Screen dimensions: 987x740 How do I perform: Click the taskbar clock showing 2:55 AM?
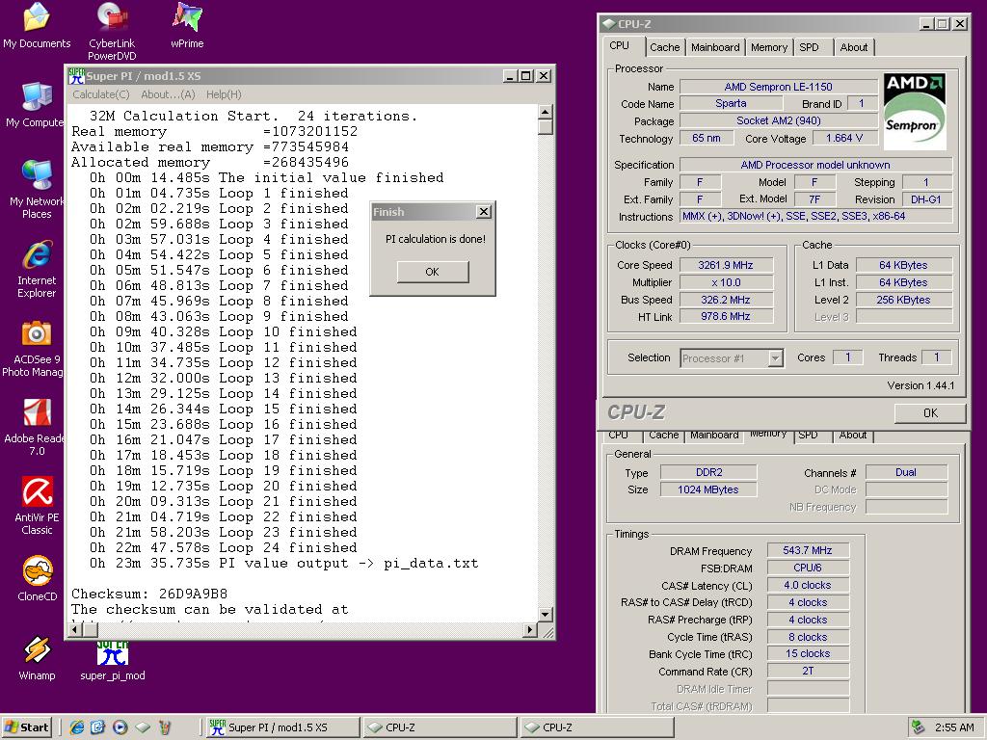tap(954, 727)
